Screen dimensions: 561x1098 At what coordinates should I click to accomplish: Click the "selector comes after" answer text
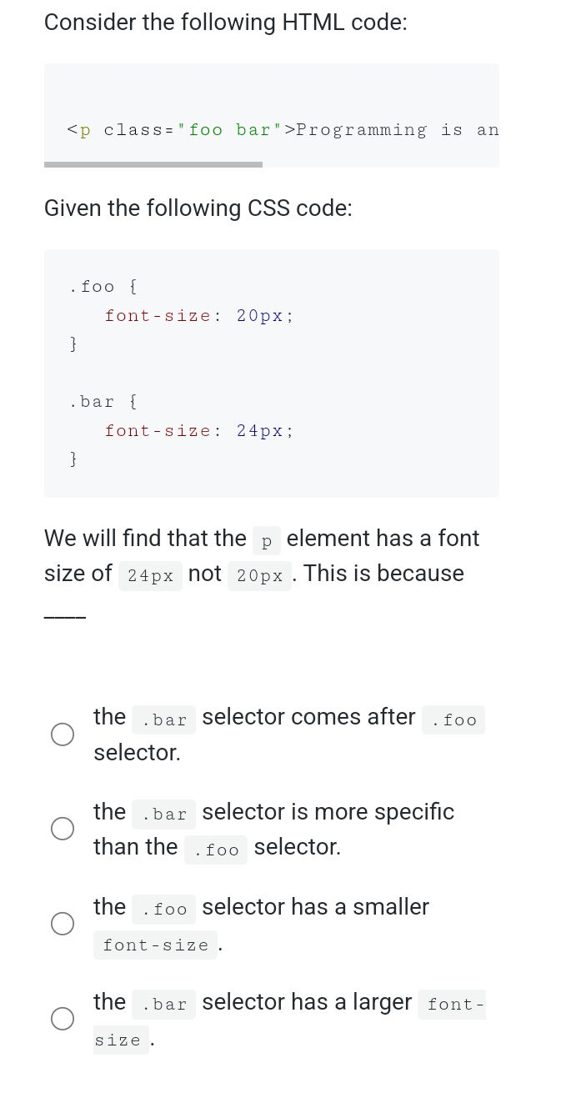click(x=308, y=717)
